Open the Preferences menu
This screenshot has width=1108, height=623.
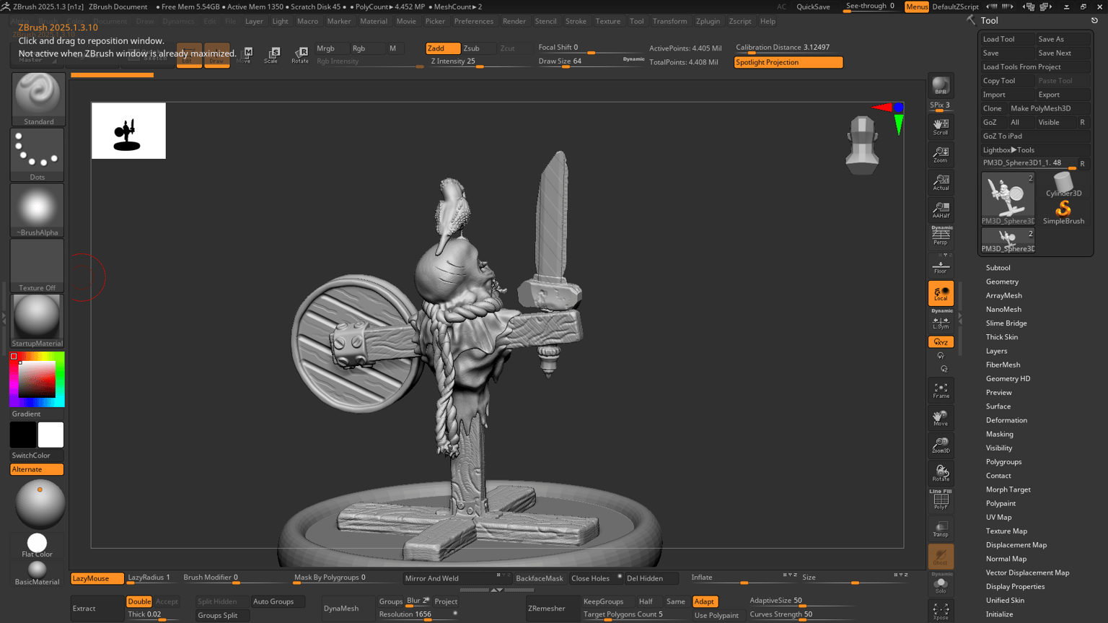[x=473, y=21]
